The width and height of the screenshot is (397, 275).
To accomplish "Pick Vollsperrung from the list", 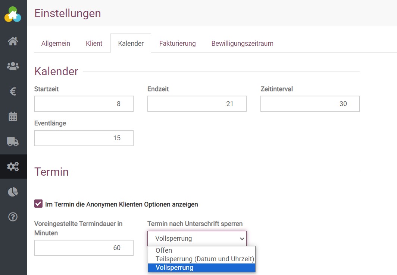I will pos(174,268).
